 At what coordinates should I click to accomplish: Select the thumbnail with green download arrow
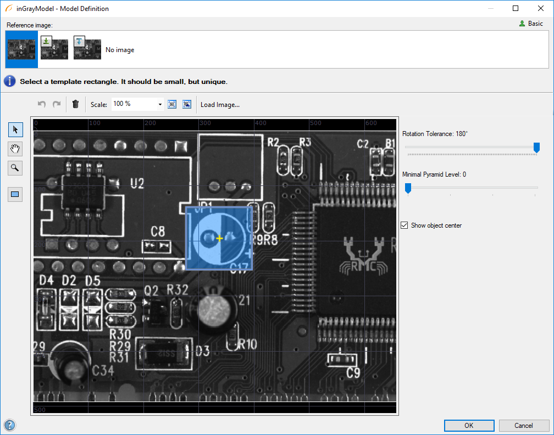[x=54, y=48]
